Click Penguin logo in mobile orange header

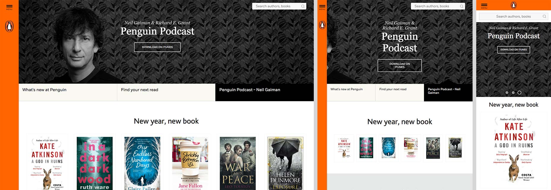514,5
